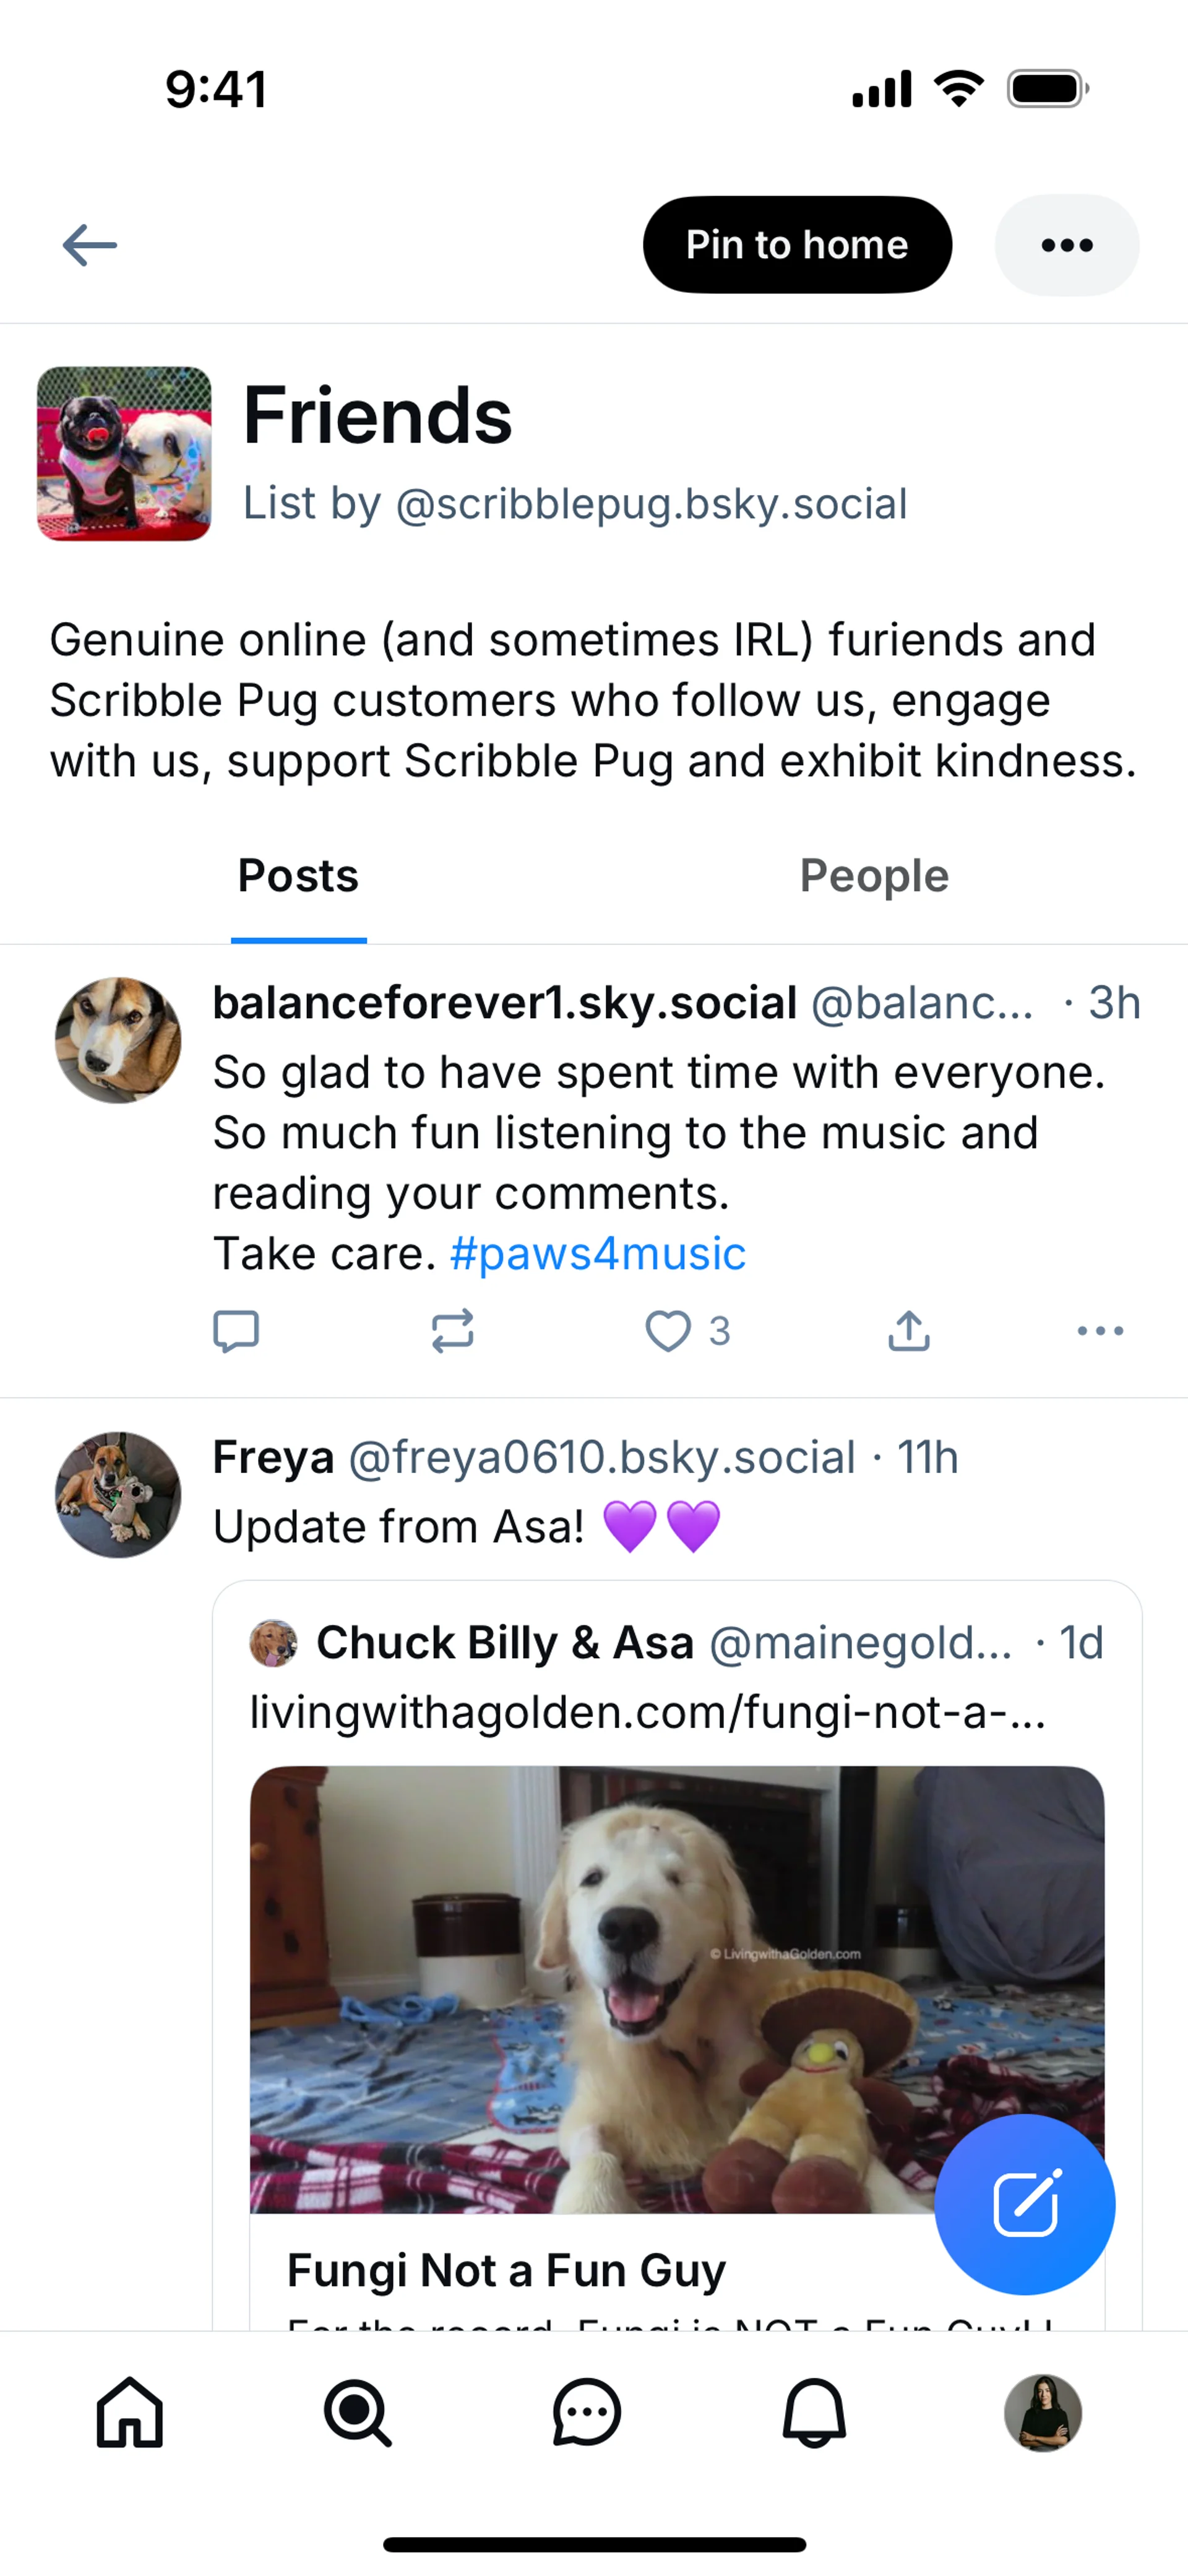This screenshot has width=1188, height=2576.
Task: Open the @scribblepug.bsky.social profile link
Action: (651, 504)
